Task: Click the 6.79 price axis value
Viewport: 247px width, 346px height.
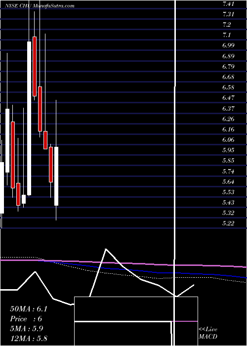Action: tap(228, 66)
